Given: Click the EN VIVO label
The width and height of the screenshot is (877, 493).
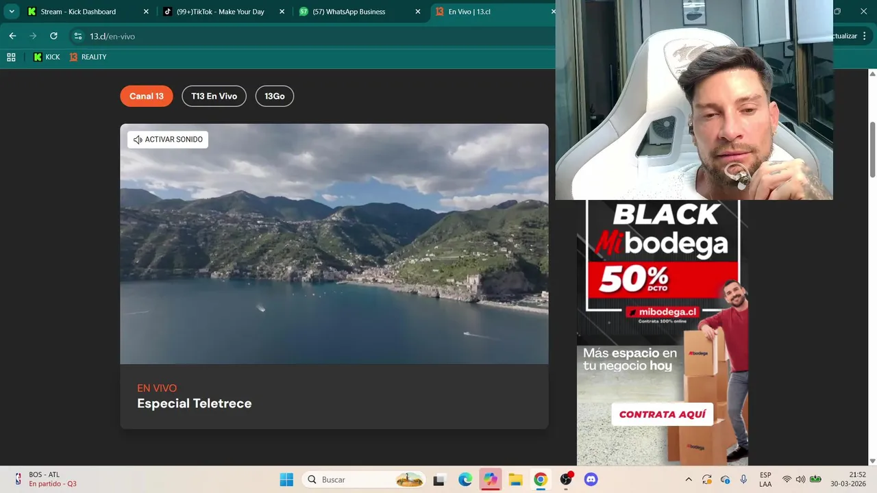Looking at the screenshot, I should (157, 388).
